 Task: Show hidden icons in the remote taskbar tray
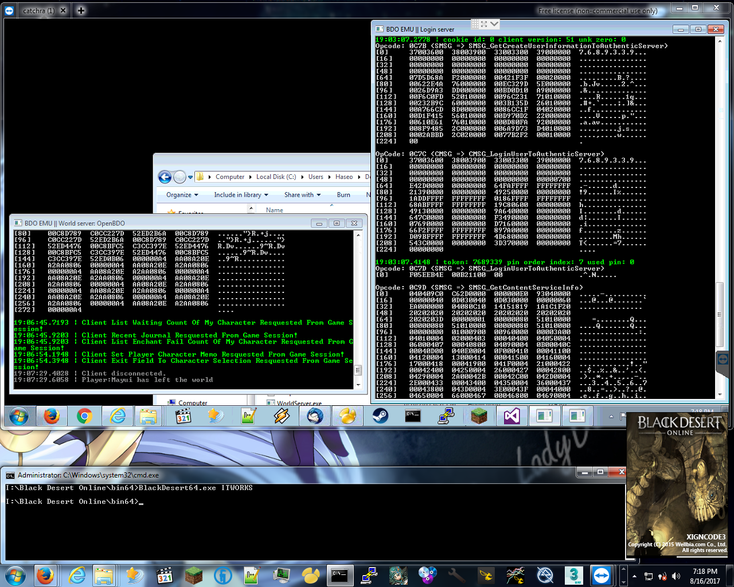[611, 416]
